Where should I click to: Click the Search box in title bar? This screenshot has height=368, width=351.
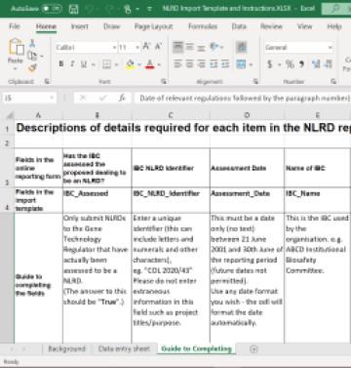coord(336,9)
